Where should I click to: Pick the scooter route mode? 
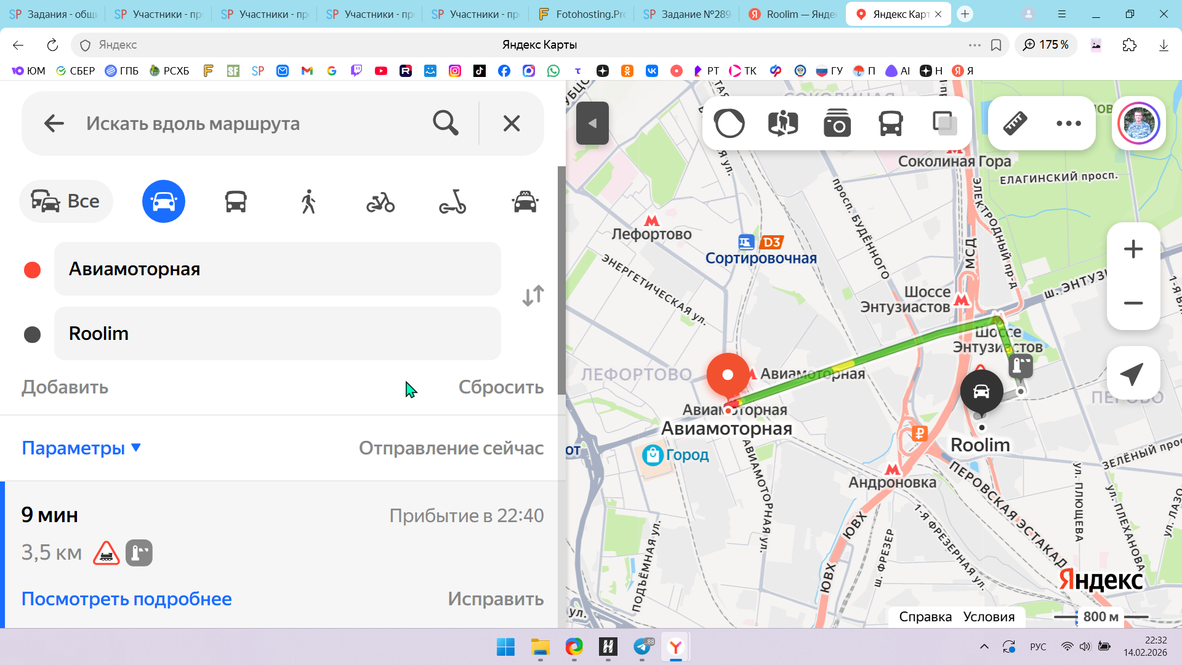tap(452, 201)
